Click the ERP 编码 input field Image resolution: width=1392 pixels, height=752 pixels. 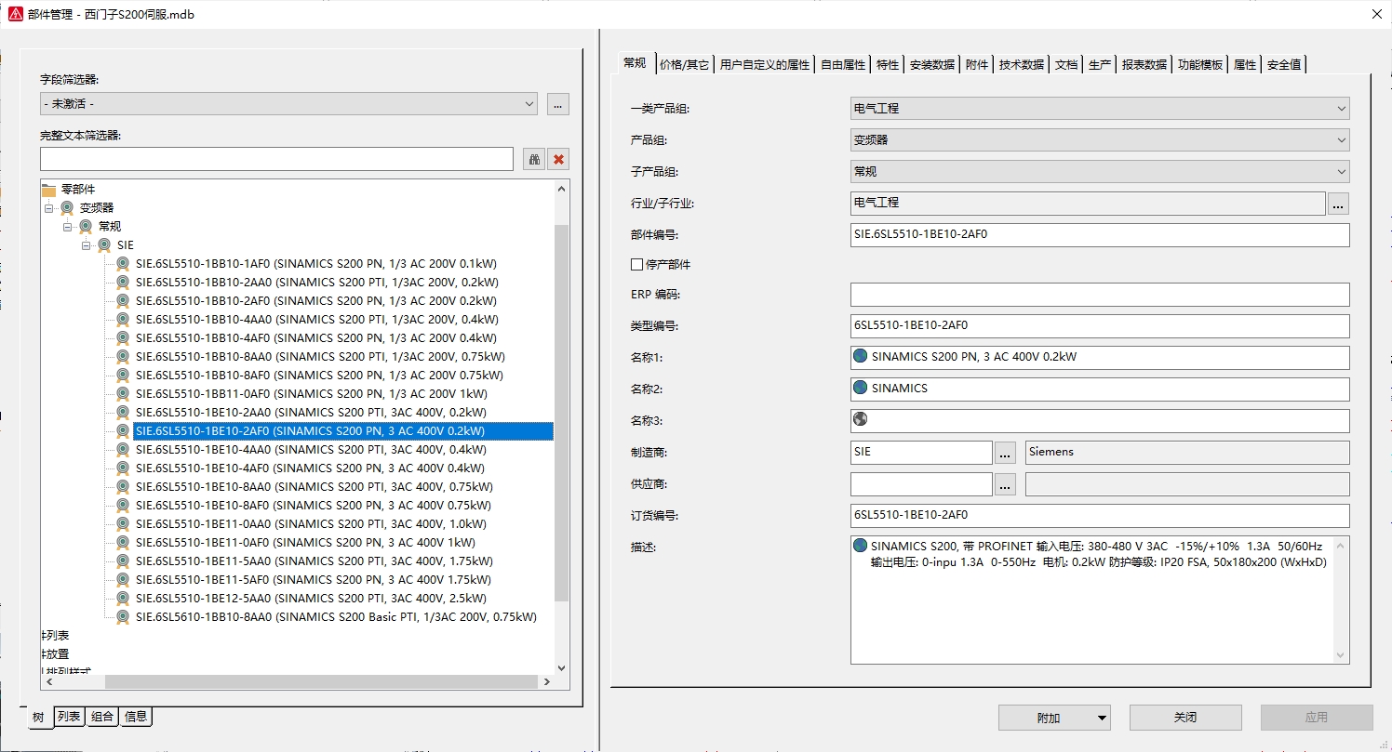[1100, 295]
